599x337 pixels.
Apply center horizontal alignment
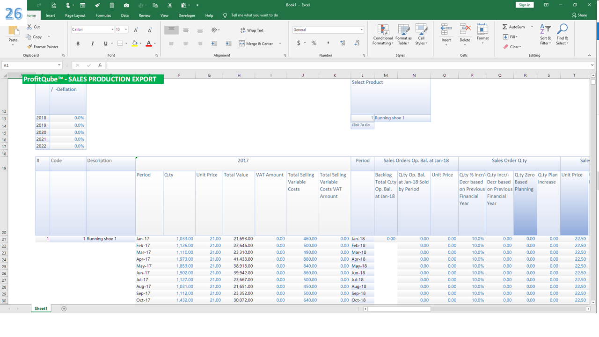[186, 44]
